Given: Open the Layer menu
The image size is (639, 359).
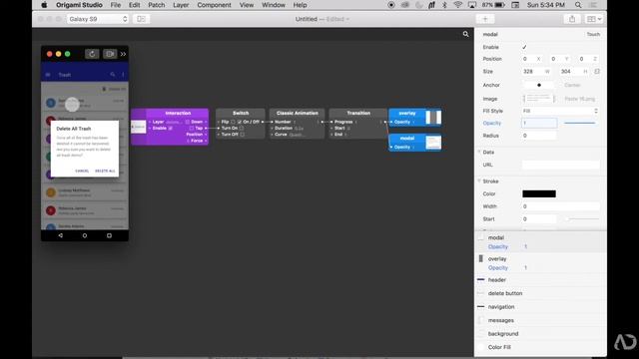Looking at the screenshot, I should [181, 5].
